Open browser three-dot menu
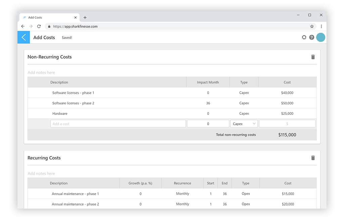This screenshot has width=344, height=220. 321,26
